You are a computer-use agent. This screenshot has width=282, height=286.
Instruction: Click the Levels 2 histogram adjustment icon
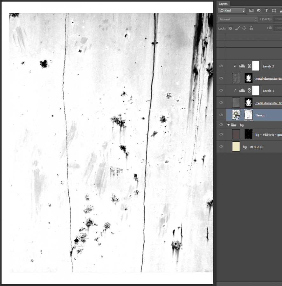pos(242,66)
